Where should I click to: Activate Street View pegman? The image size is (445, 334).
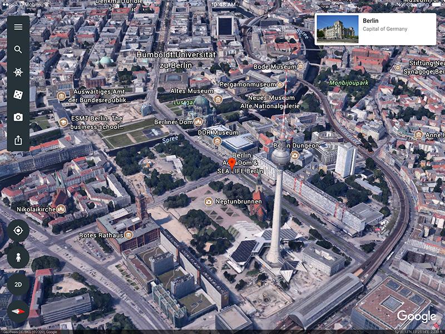click(x=18, y=258)
